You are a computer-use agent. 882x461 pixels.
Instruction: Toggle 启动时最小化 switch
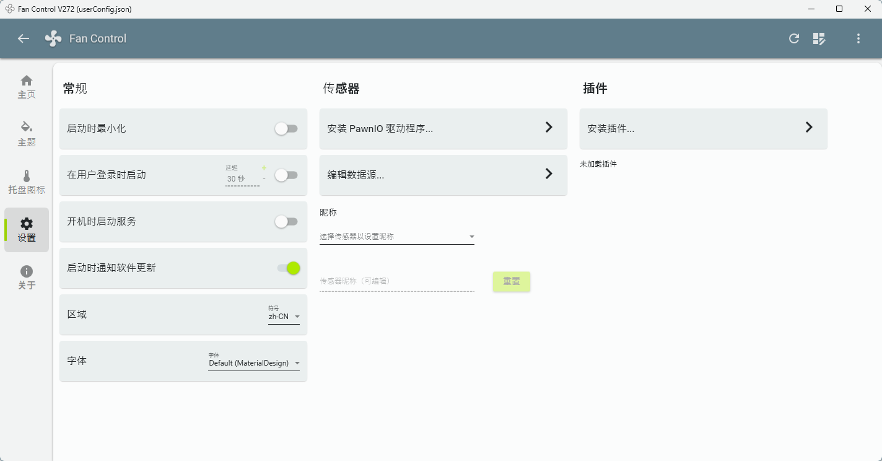(x=287, y=128)
